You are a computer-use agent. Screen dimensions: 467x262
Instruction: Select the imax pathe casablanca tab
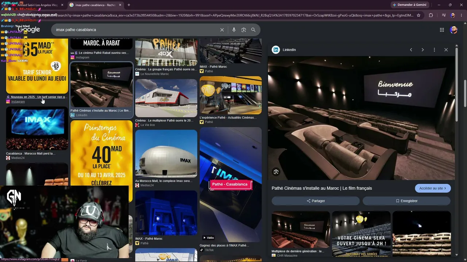click(95, 5)
